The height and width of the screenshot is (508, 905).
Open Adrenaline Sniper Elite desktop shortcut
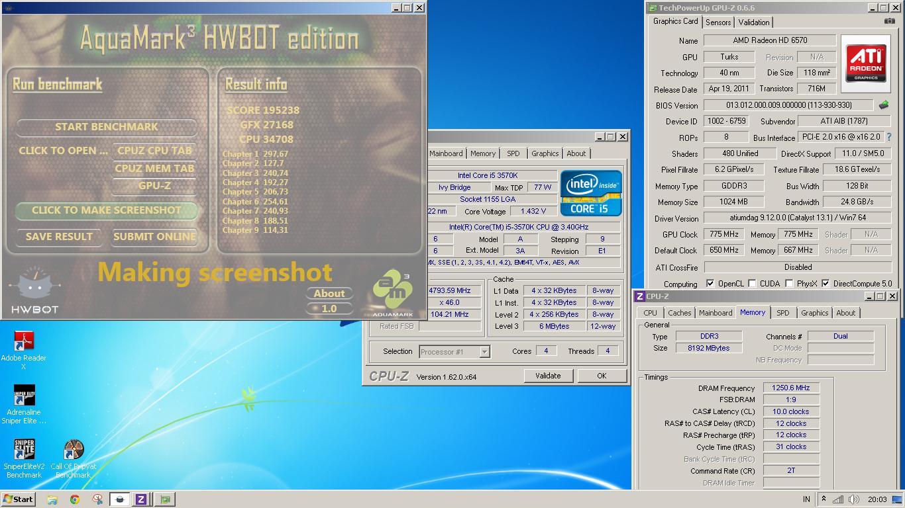pyautogui.click(x=23, y=403)
